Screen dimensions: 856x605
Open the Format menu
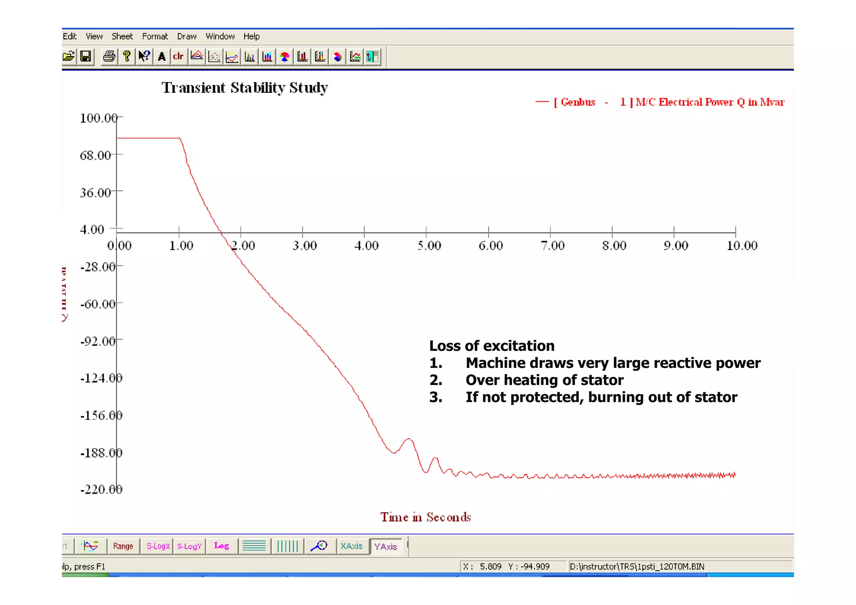pos(155,36)
